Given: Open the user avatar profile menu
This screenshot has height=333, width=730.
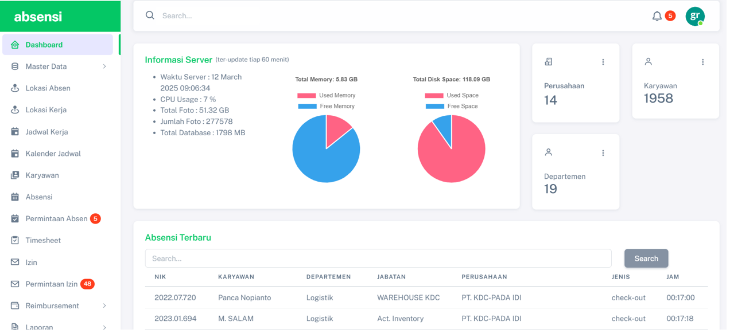Looking at the screenshot, I should click(694, 16).
